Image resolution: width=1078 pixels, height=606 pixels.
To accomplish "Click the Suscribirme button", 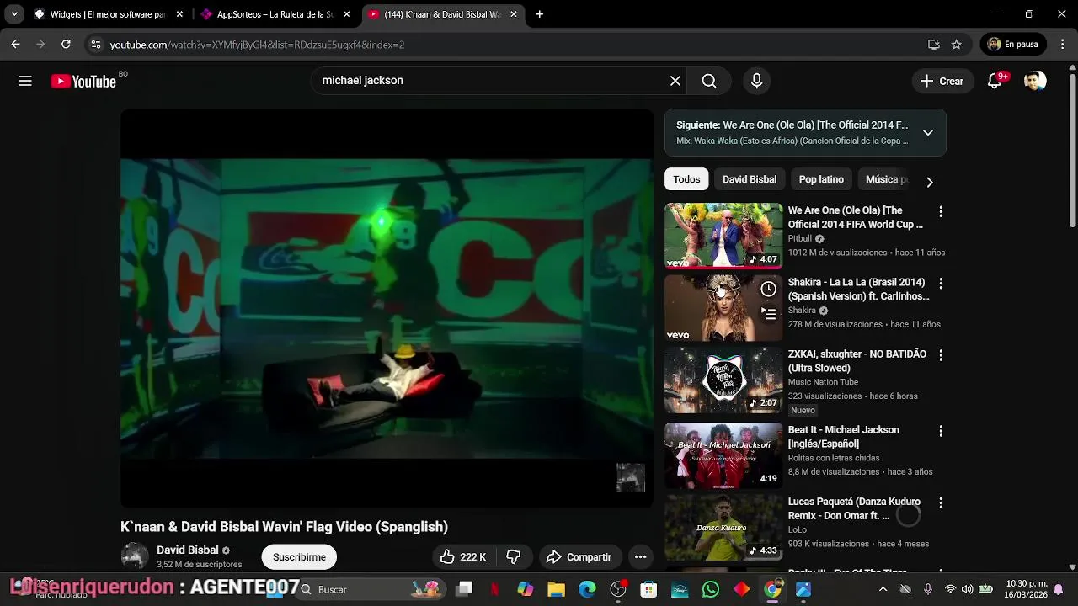I will [x=299, y=557].
